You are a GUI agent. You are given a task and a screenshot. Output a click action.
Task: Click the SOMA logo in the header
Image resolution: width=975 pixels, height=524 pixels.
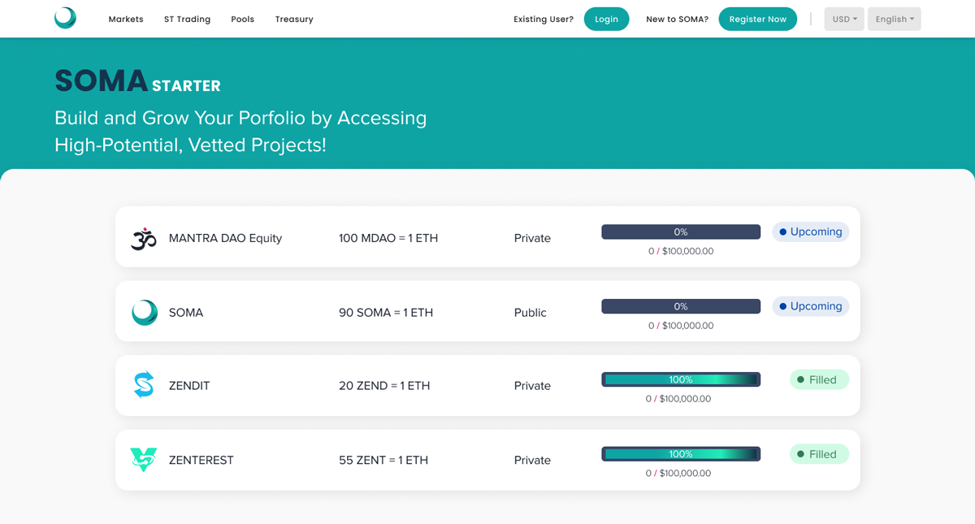[x=65, y=18]
